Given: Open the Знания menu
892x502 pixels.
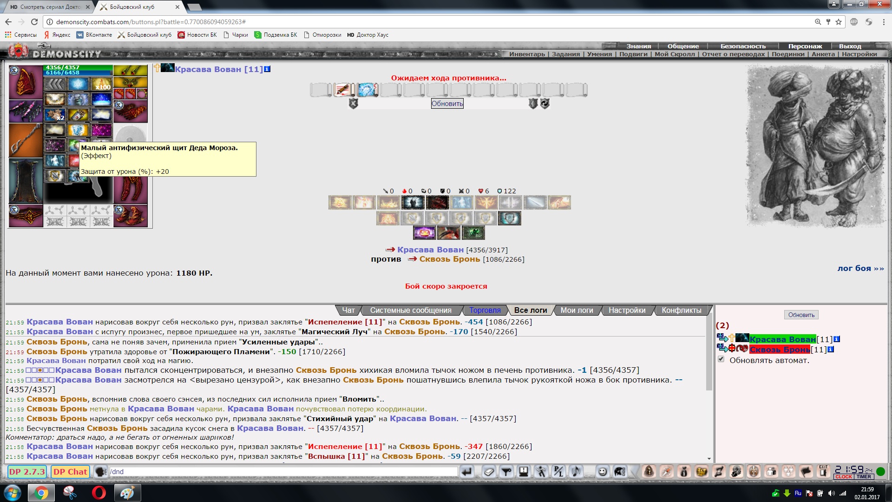Looking at the screenshot, I should point(638,46).
